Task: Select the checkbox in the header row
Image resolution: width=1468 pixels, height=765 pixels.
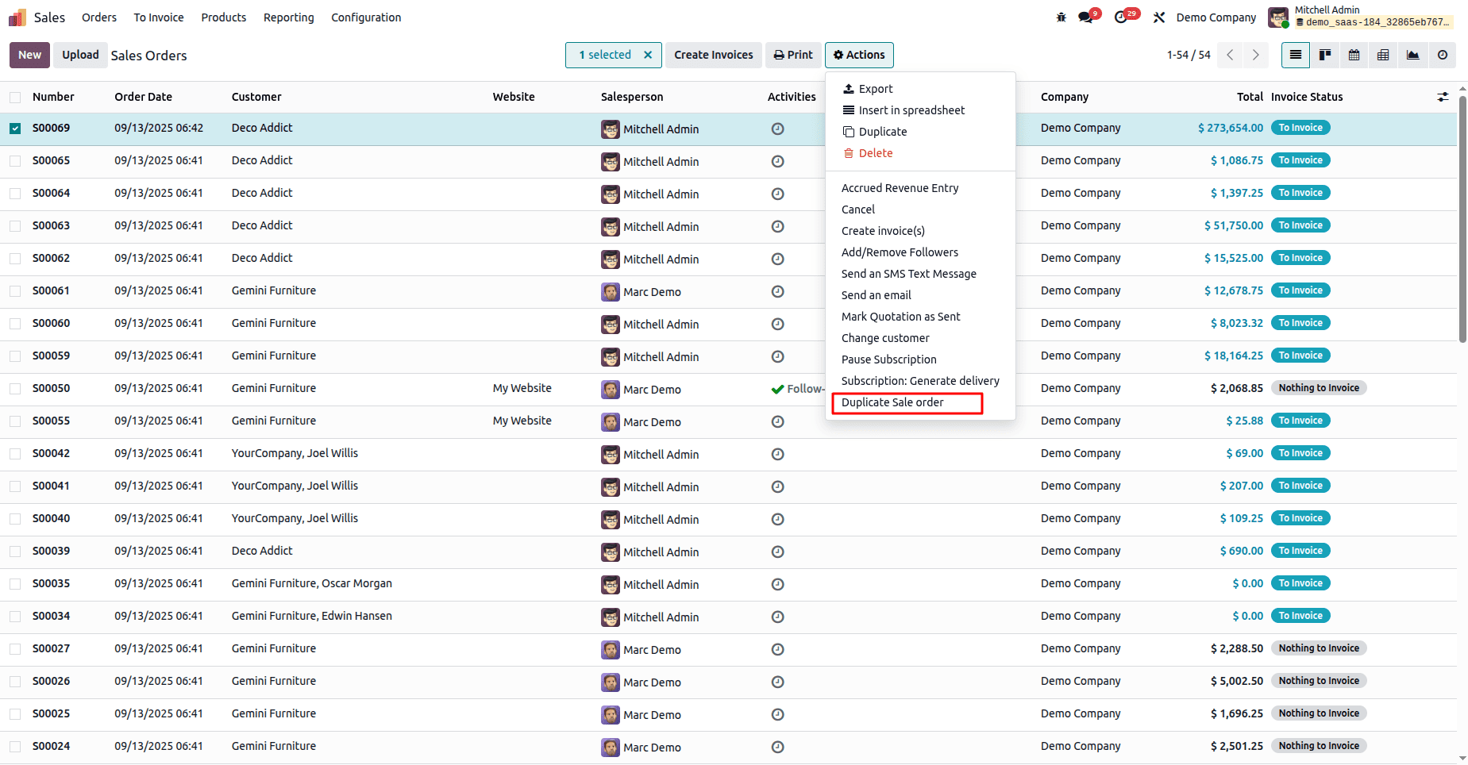Action: [x=15, y=96]
